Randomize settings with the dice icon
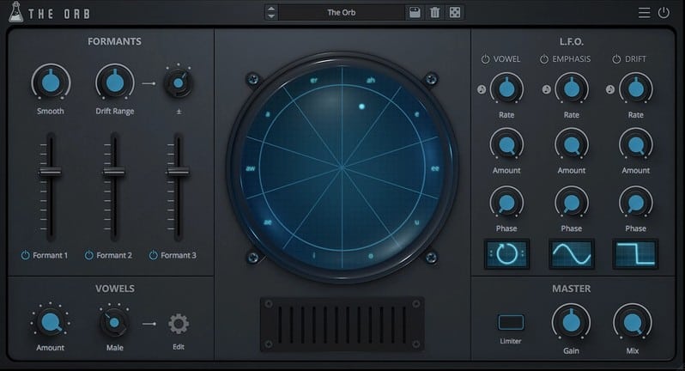This screenshot has height=371, width=685. pyautogui.click(x=455, y=12)
